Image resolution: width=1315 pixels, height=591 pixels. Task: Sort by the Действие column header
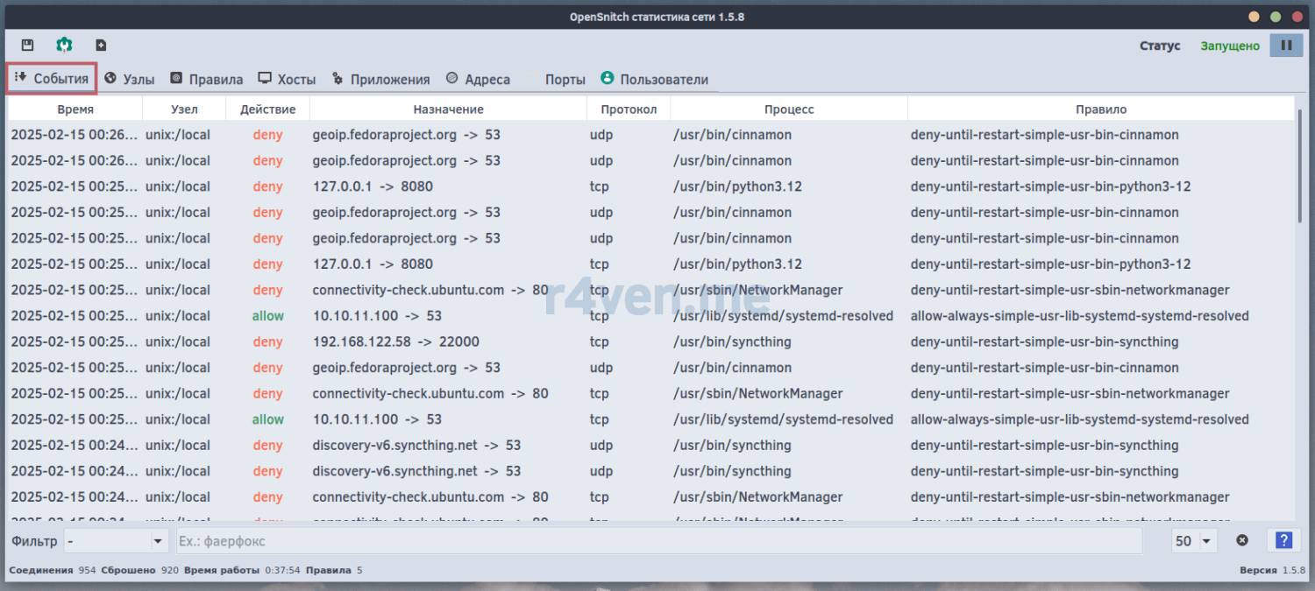pyautogui.click(x=267, y=109)
